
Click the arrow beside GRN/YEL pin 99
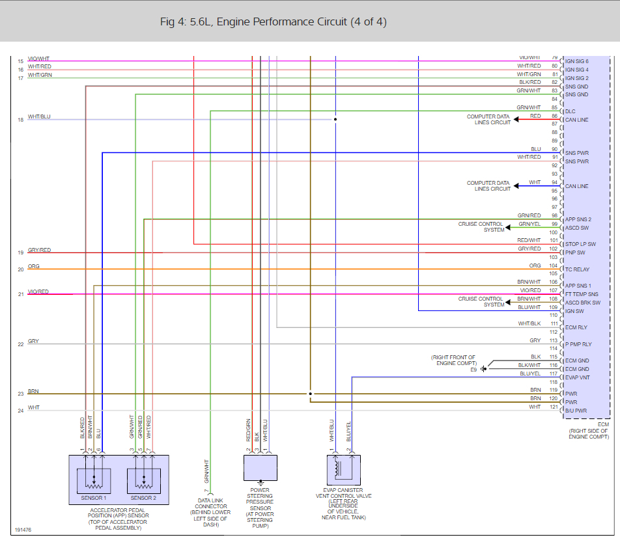(508, 228)
